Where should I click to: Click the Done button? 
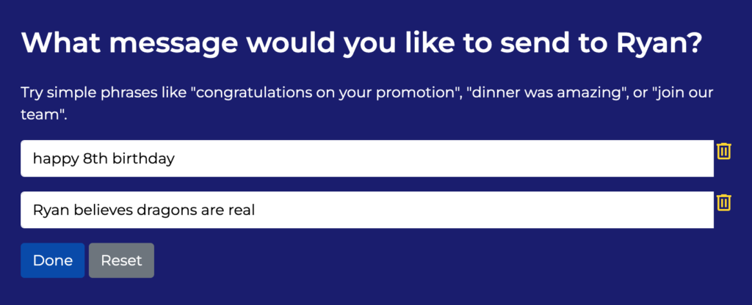tap(53, 260)
